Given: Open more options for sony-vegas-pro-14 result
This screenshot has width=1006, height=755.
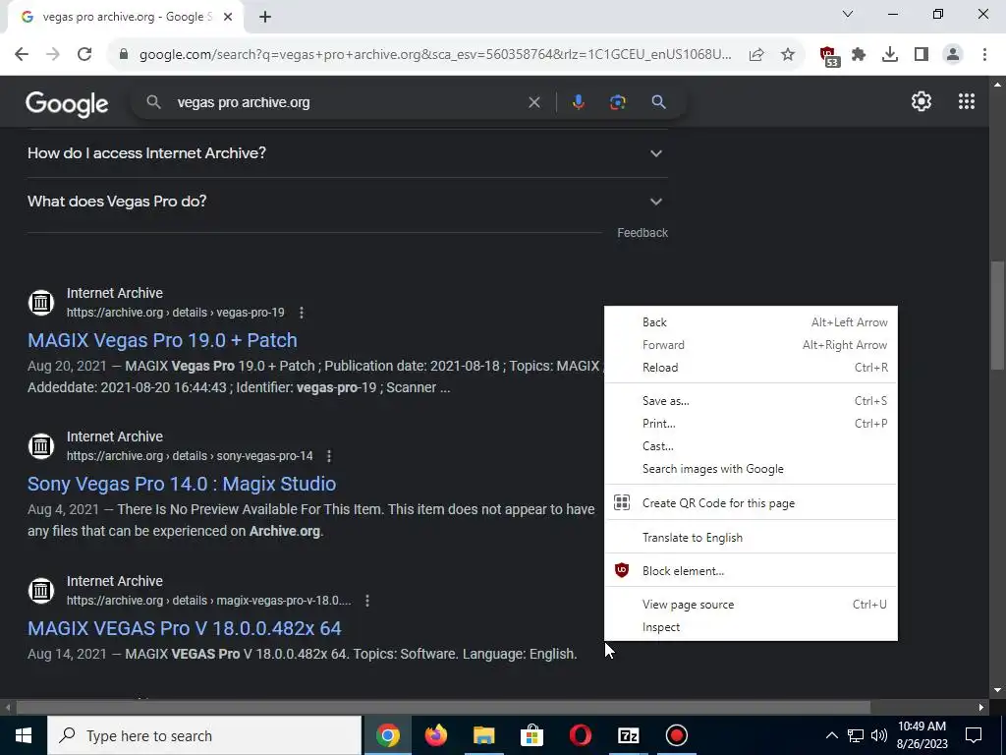Looking at the screenshot, I should 328,456.
